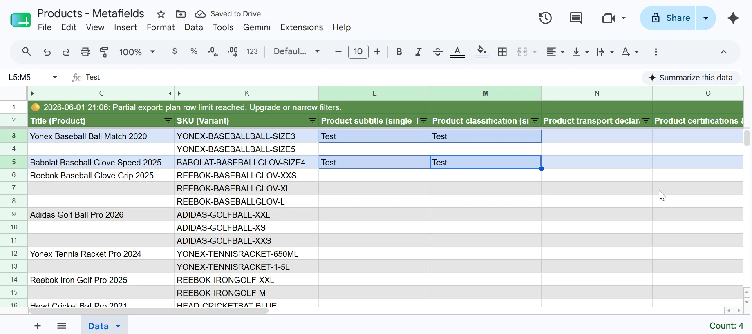
Task: Open the zoom 100% dropdown
Action: pos(137,52)
